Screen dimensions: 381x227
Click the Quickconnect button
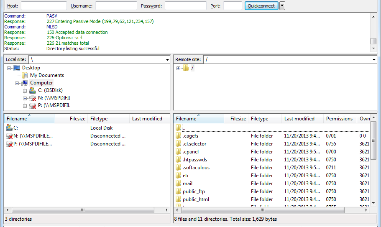[x=262, y=6]
